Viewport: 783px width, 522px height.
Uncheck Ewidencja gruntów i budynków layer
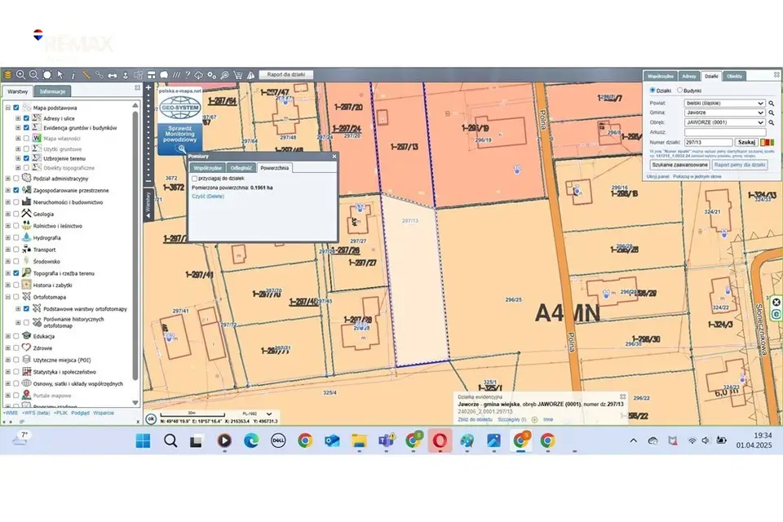(26, 128)
